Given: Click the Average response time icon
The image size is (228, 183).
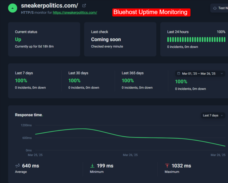Looking at the screenshot, I should [x=18, y=166].
